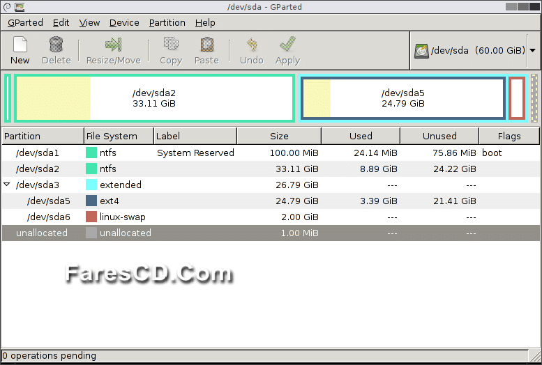Collapse the /dev/sda3 extended partition tree

pyautogui.click(x=6, y=185)
